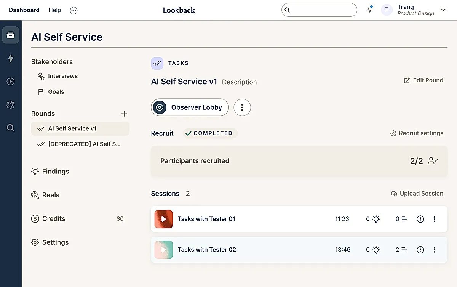Screen dimensions: 457x287
Task: Click inside the top search field
Action: [319, 10]
